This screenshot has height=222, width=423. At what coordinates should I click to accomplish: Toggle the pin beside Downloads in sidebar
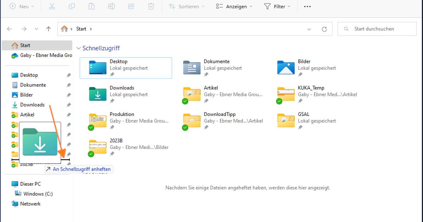(x=69, y=105)
